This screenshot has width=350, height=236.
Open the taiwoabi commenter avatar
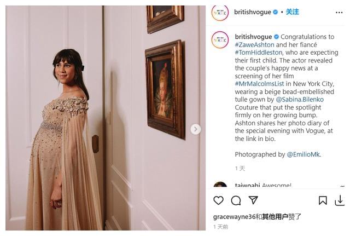[220, 186]
